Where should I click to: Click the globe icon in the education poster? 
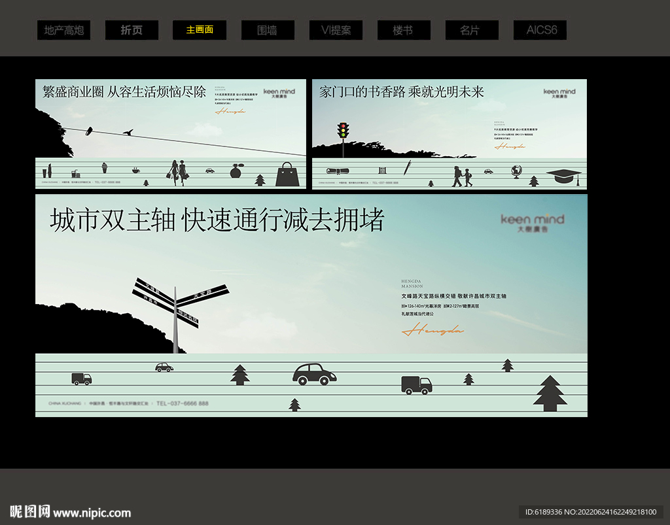tap(516, 171)
